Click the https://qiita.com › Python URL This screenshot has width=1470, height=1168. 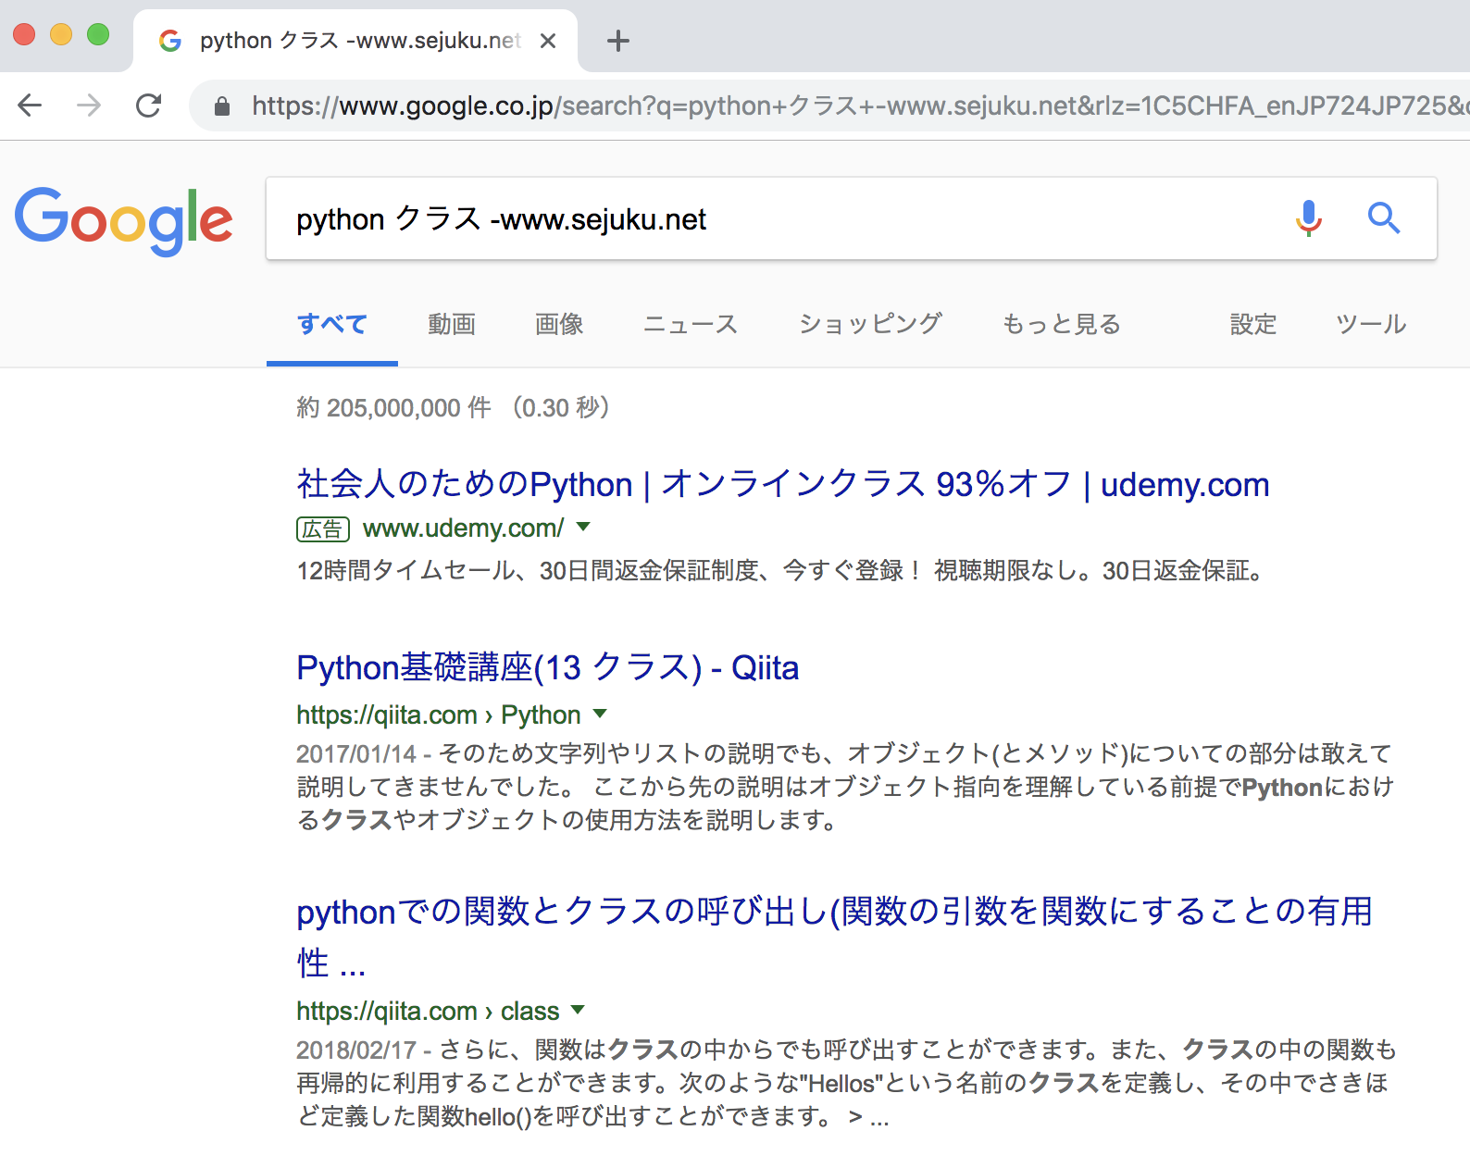click(439, 715)
